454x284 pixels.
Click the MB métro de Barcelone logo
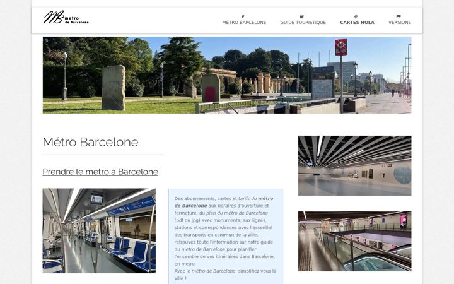(66, 18)
